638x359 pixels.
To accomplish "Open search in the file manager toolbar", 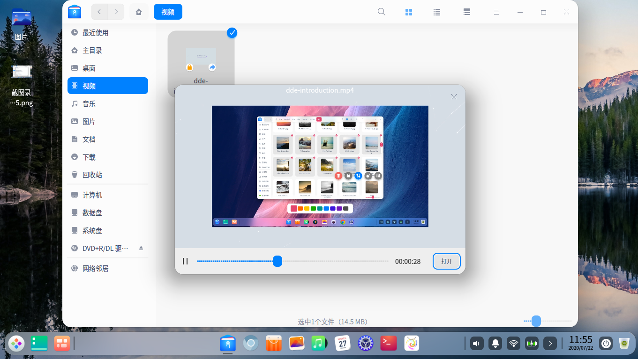I will pyautogui.click(x=381, y=12).
